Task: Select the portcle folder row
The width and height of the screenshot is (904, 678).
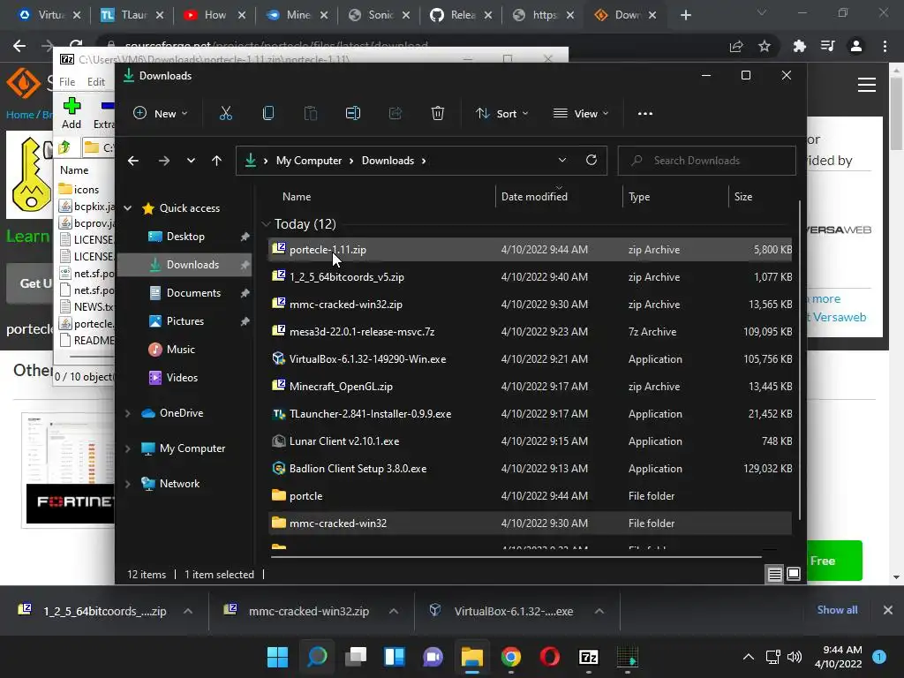Action: pos(531,496)
